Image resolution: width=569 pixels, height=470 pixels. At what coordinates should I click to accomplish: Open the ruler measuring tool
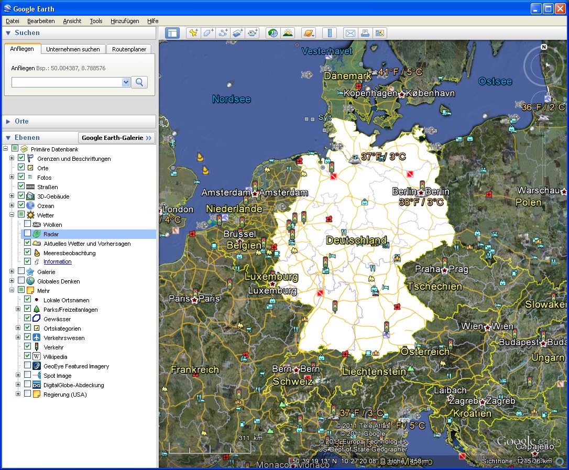(330, 33)
